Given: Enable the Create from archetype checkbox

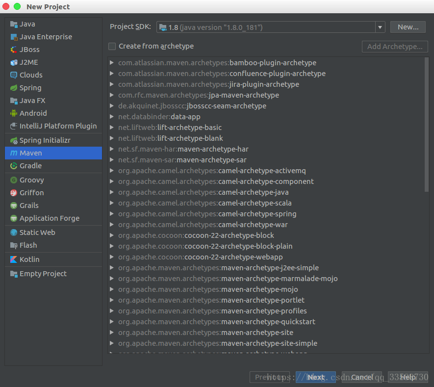Looking at the screenshot, I should tap(112, 46).
